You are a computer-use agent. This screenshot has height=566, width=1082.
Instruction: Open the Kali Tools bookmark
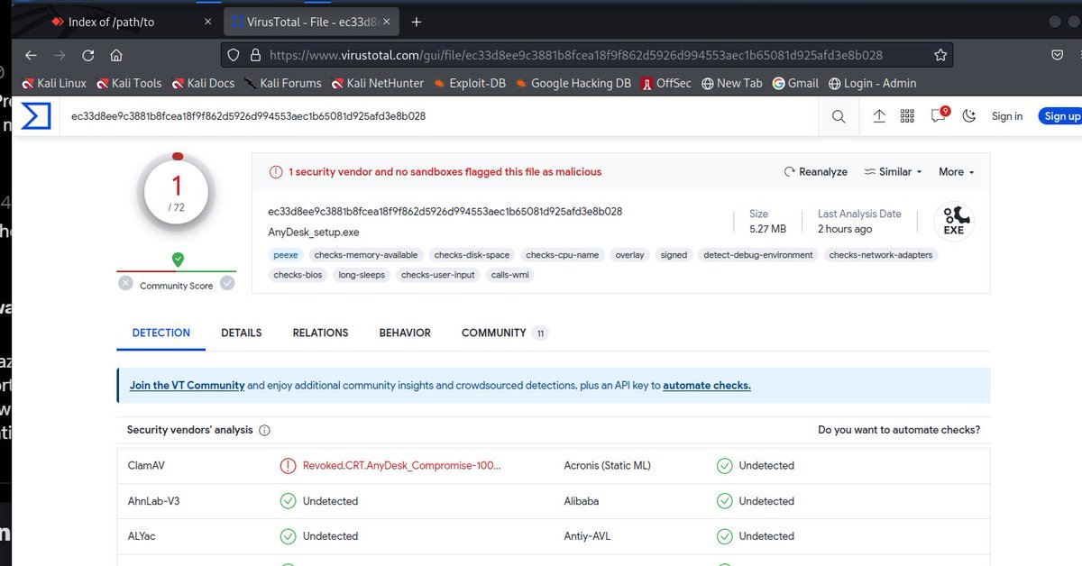point(128,83)
